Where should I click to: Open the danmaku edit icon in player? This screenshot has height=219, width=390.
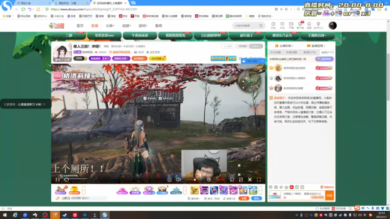point(169,180)
